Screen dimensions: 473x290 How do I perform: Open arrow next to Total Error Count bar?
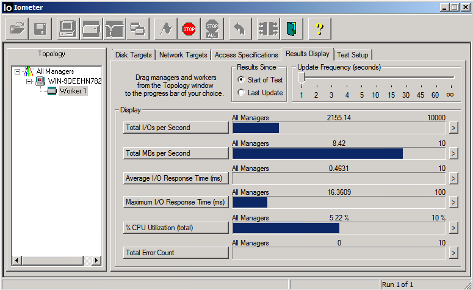pyautogui.click(x=453, y=253)
